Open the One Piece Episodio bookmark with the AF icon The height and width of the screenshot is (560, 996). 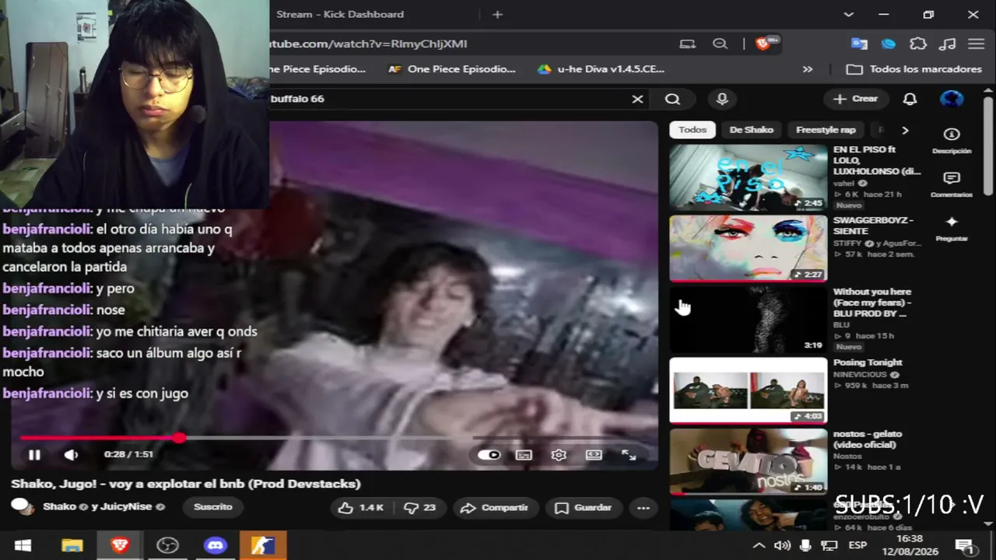[x=451, y=69]
